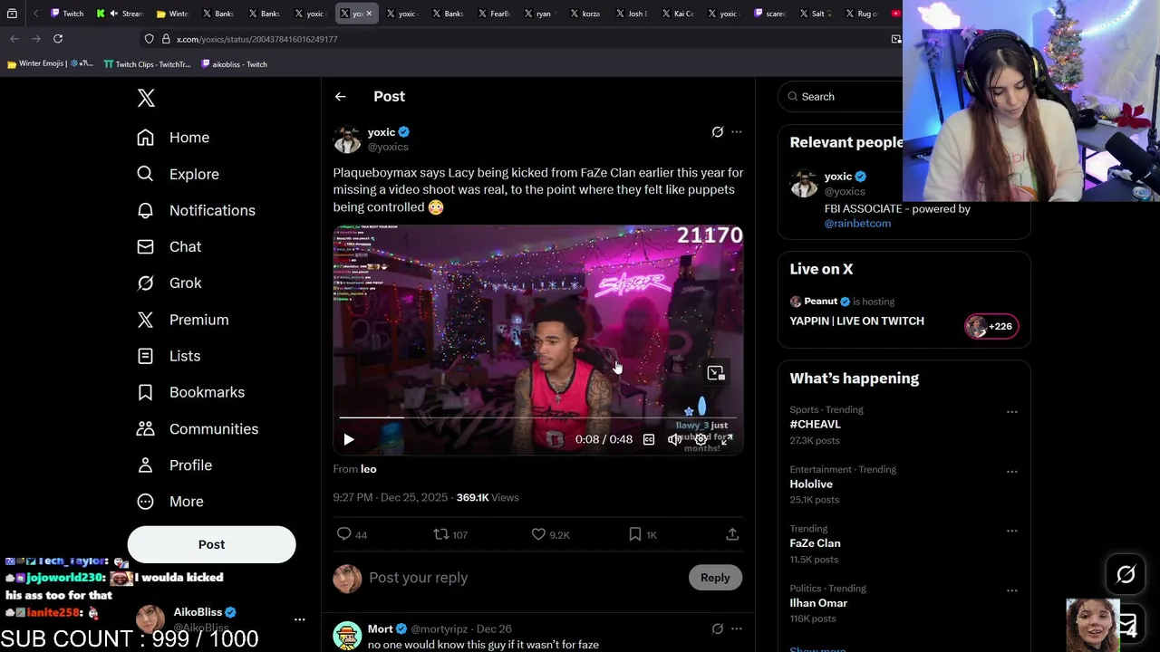Click the browser address bar URL
The image size is (1160, 652).
coord(256,39)
